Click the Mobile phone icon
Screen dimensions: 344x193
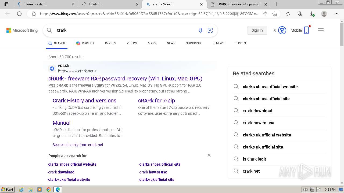tap(307, 30)
